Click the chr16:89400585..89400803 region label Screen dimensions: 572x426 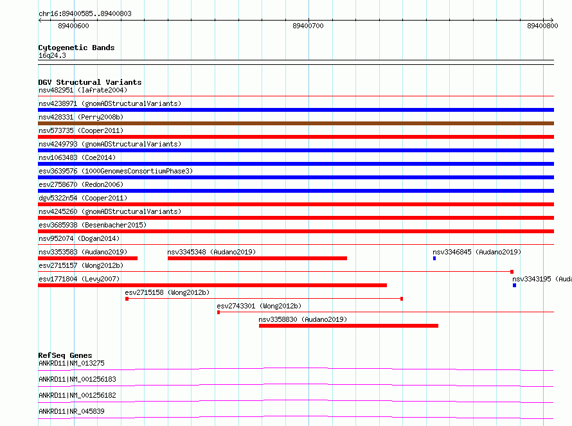click(x=85, y=13)
